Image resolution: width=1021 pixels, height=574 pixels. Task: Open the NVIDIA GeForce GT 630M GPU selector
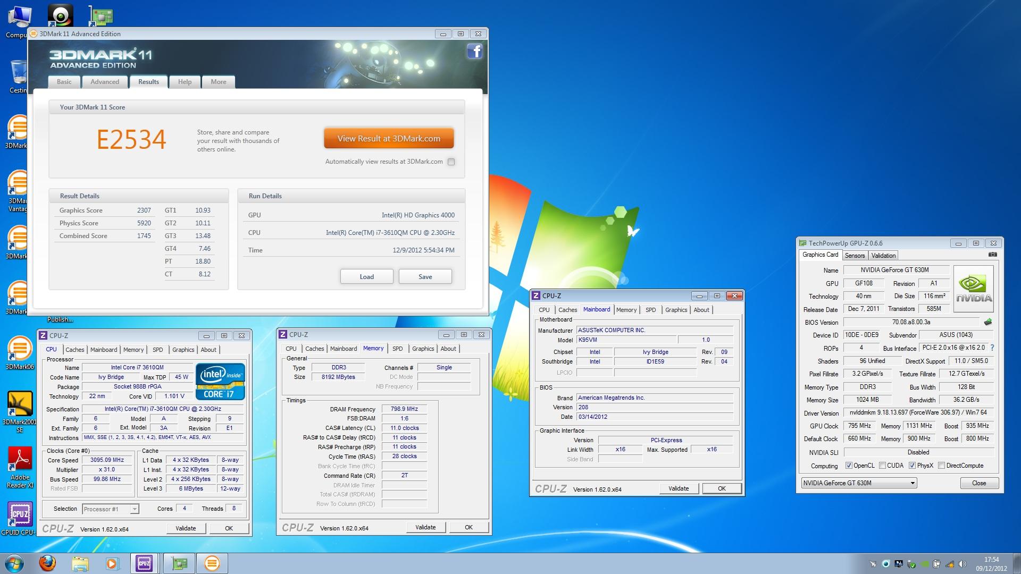coord(859,483)
